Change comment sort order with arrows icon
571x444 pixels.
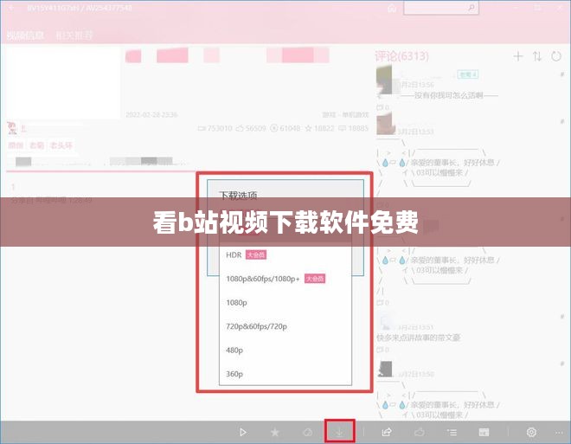tap(537, 56)
